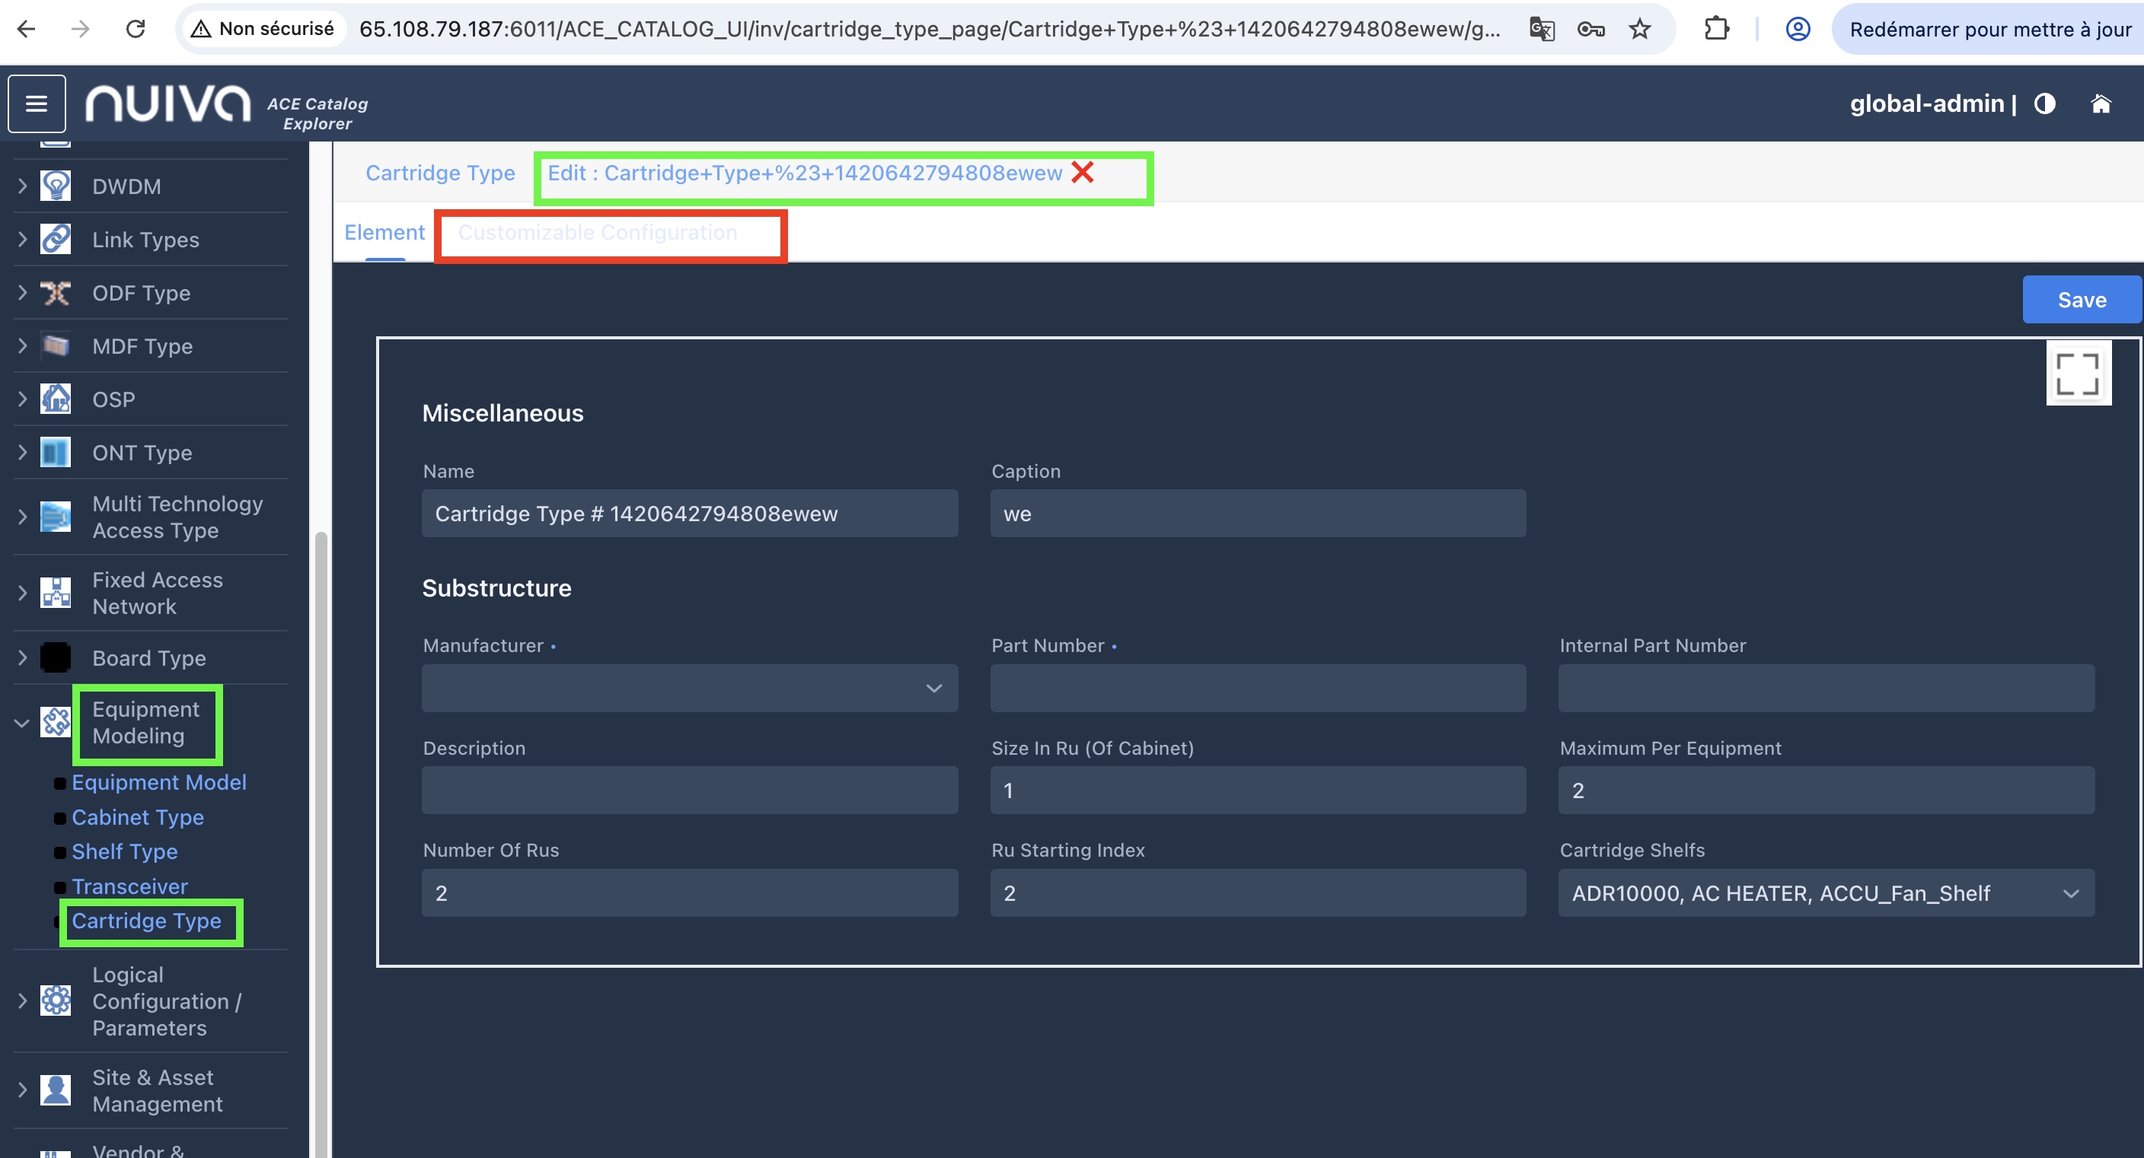Open the hamburger menu icon
This screenshot has width=2144, height=1158.
tap(37, 103)
